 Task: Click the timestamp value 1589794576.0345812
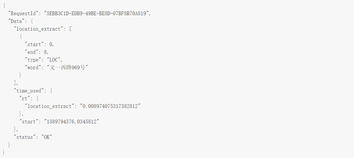coord(71,122)
